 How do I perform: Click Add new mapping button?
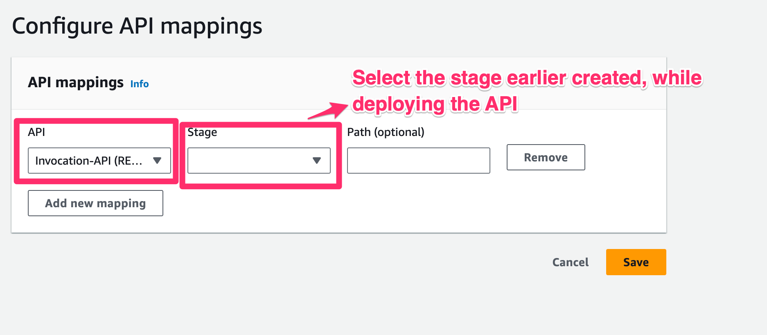95,203
